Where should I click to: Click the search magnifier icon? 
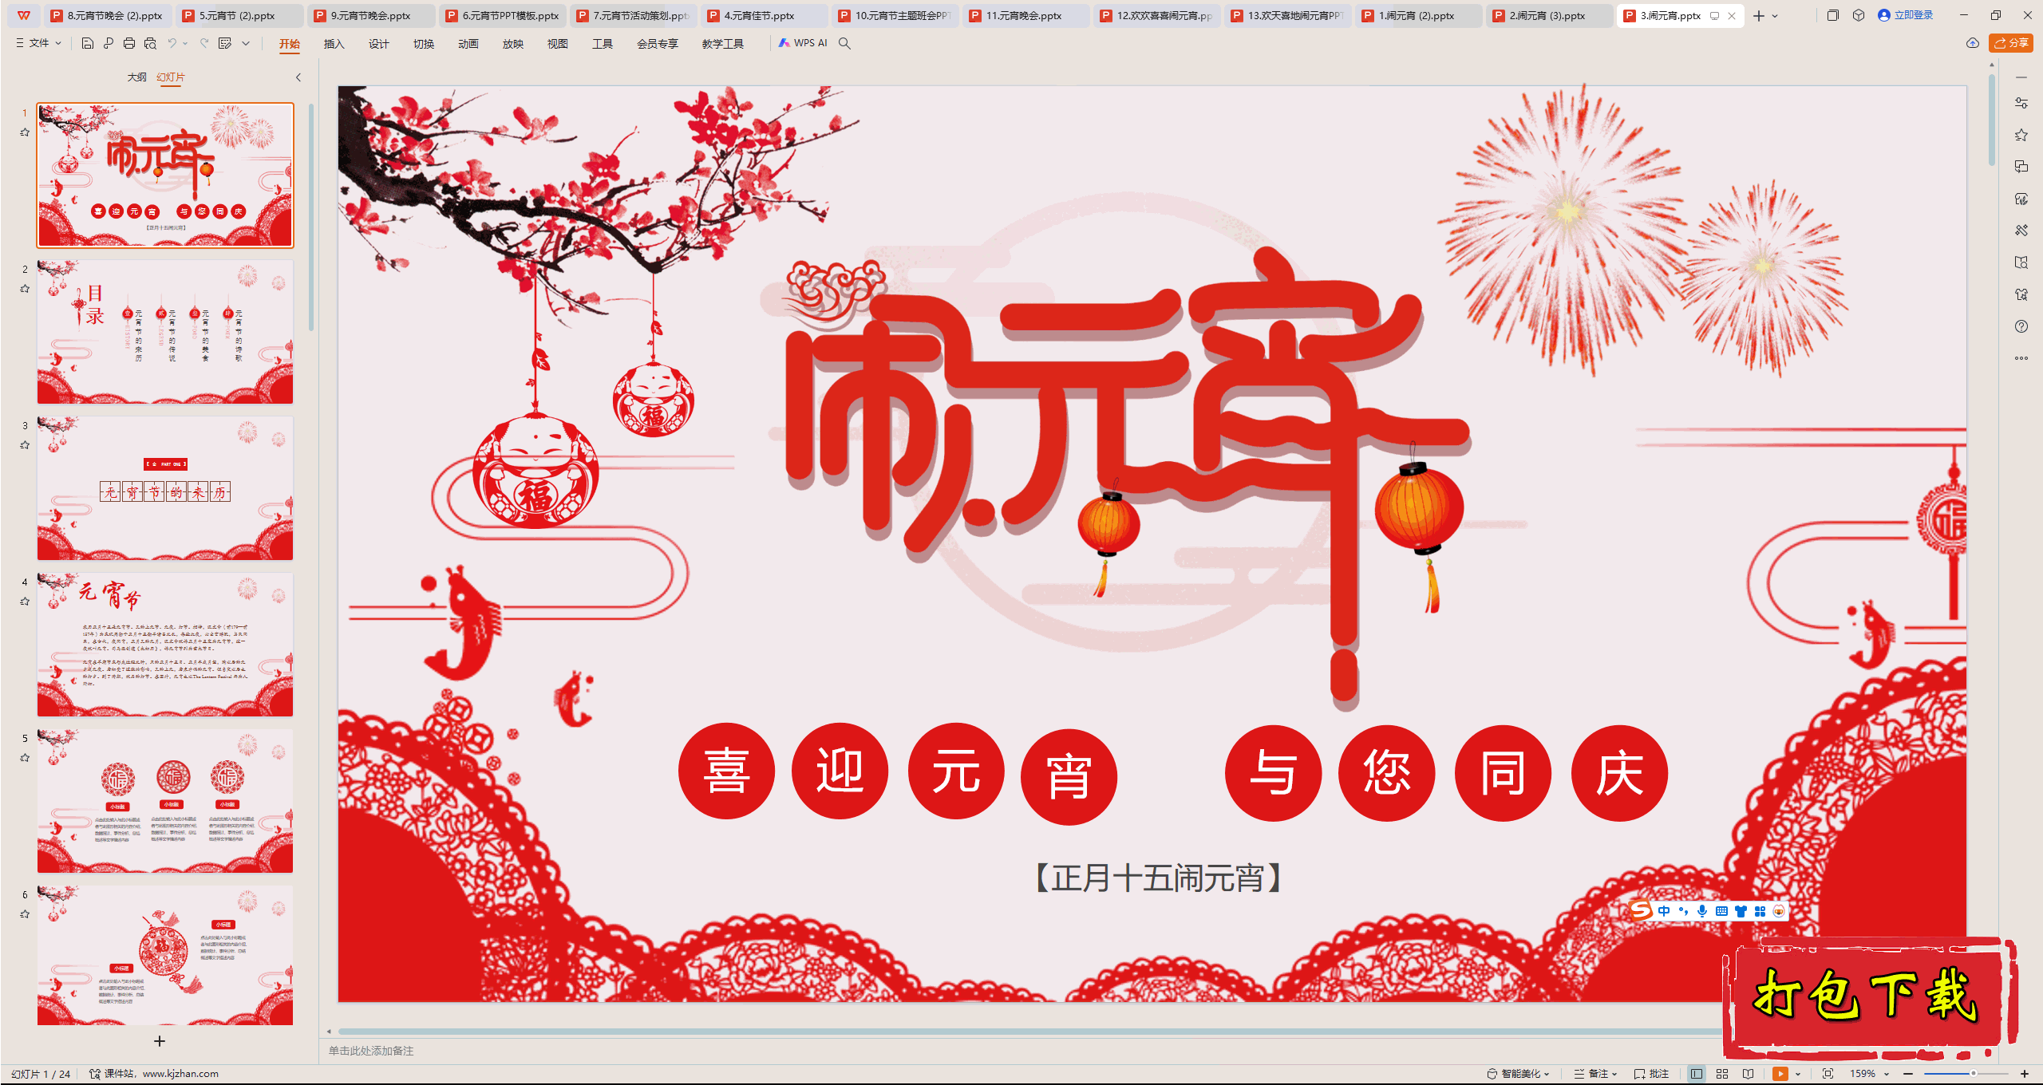pos(844,43)
